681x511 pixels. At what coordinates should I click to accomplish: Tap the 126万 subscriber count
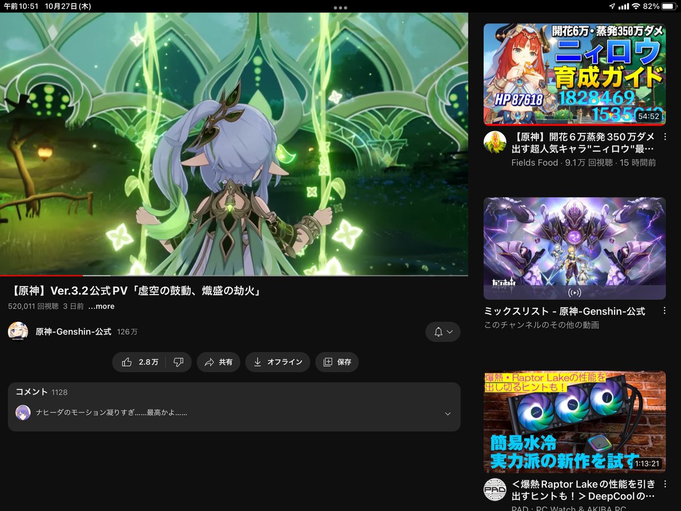coord(127,332)
